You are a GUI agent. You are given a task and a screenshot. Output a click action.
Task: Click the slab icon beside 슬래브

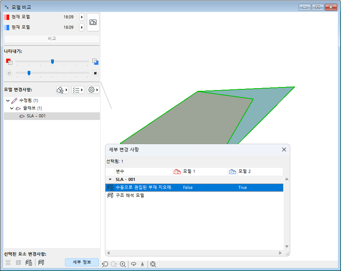pyautogui.click(x=18, y=108)
